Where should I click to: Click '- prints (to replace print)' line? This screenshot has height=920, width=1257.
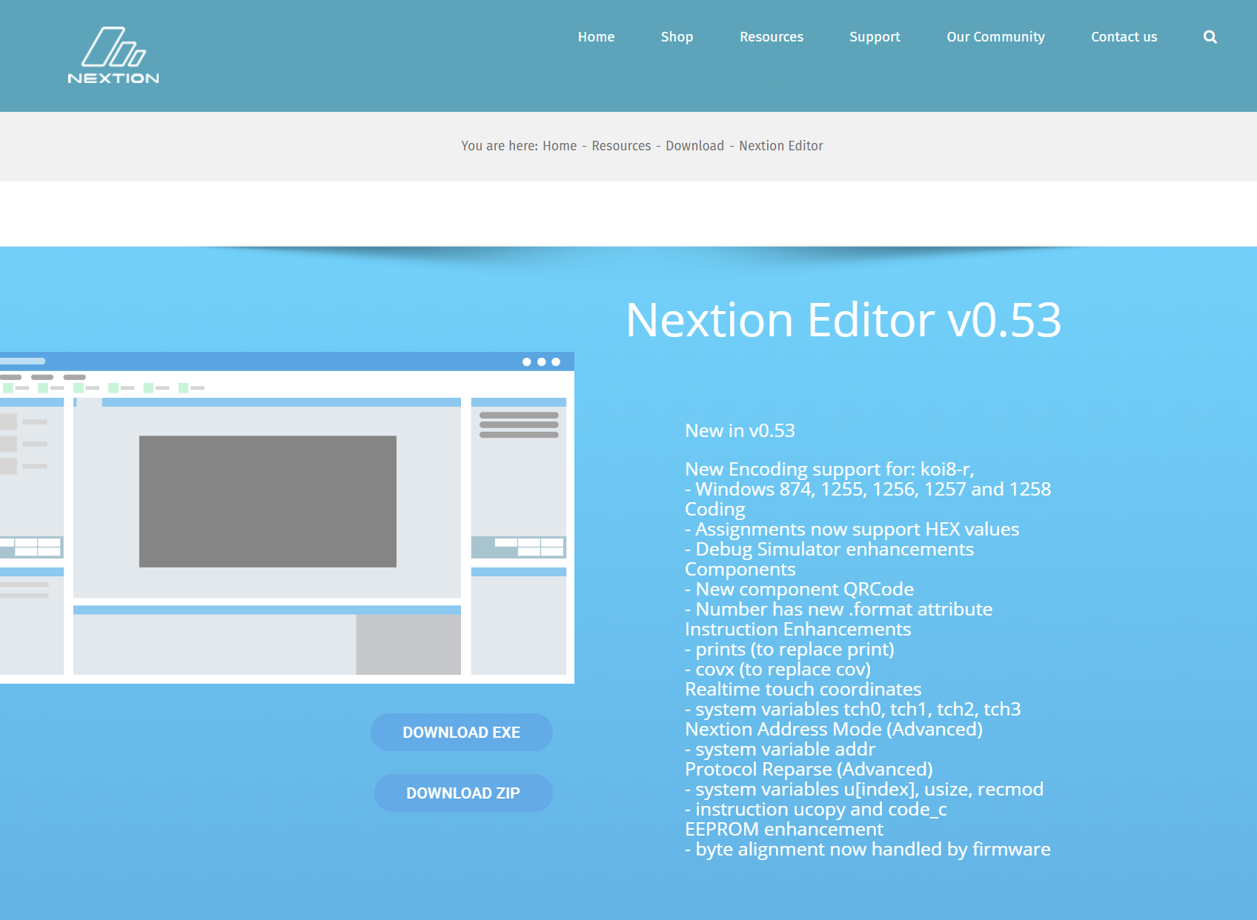(789, 649)
